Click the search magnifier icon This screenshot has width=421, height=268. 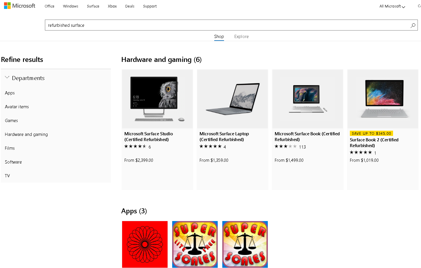(x=413, y=25)
